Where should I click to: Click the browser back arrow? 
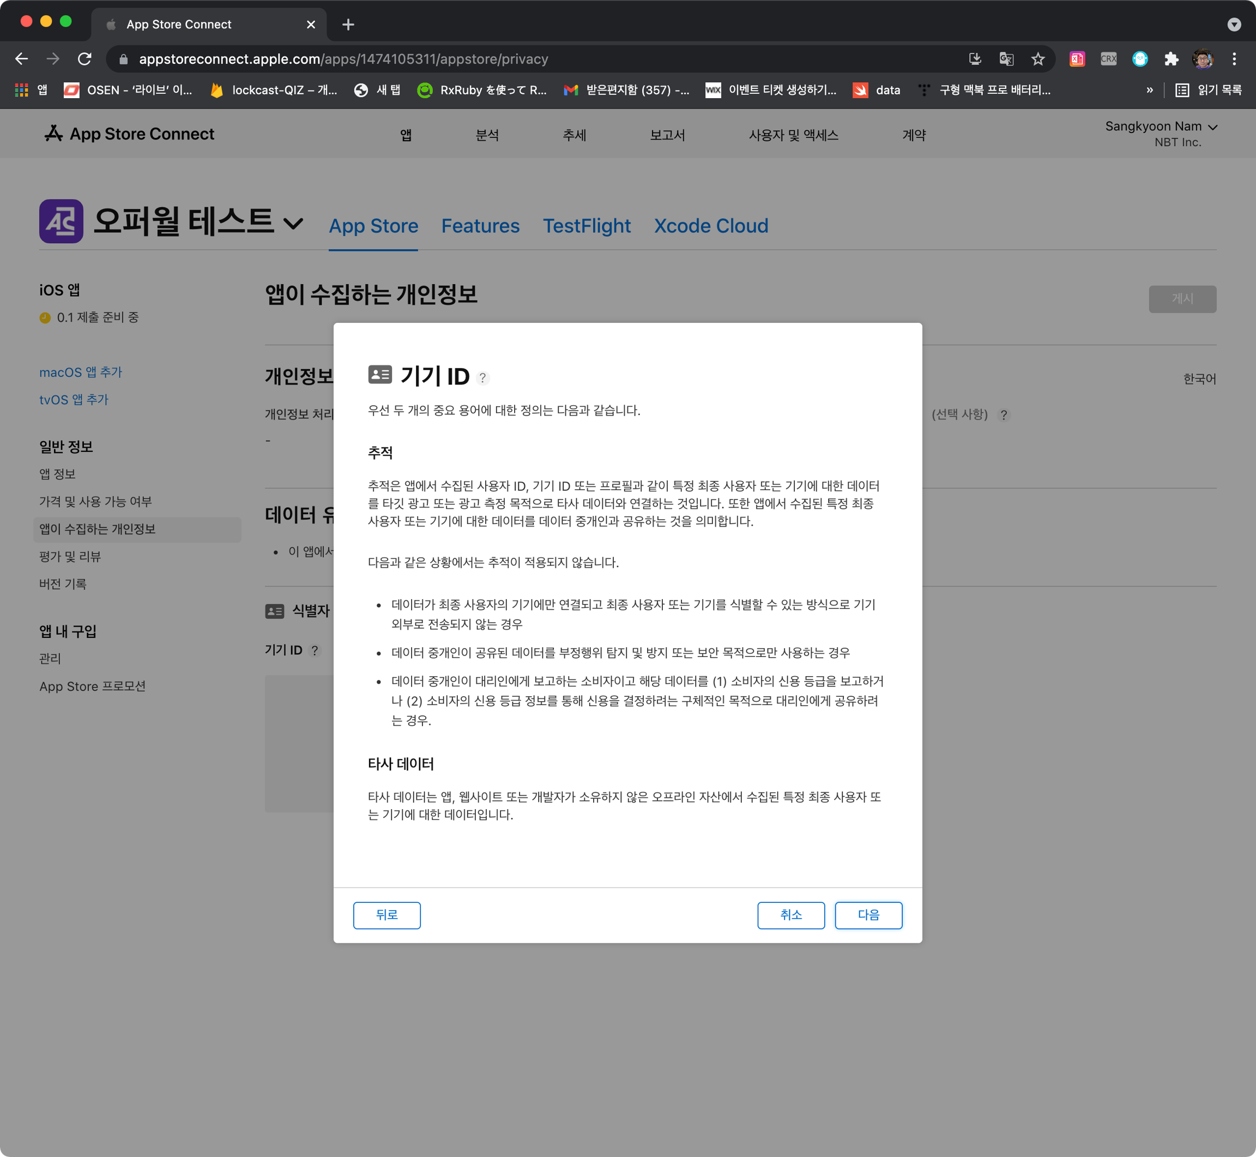click(x=22, y=59)
